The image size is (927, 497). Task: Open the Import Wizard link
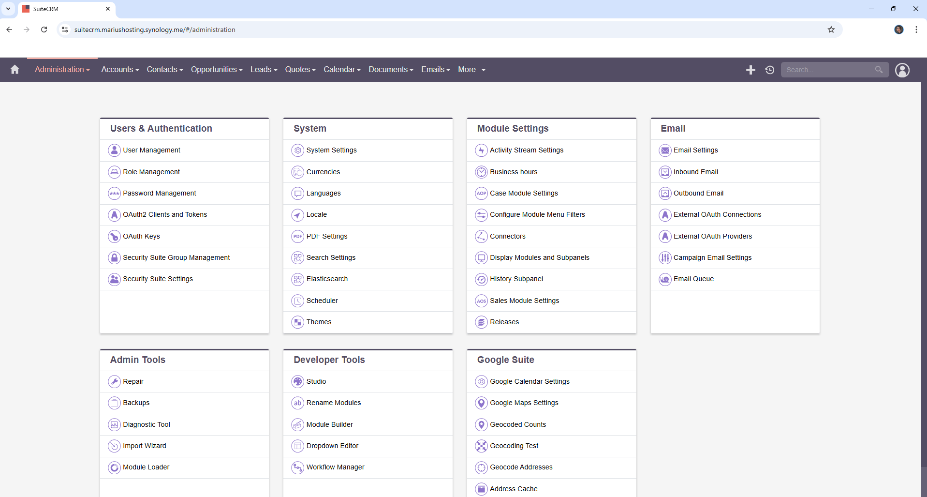(145, 446)
